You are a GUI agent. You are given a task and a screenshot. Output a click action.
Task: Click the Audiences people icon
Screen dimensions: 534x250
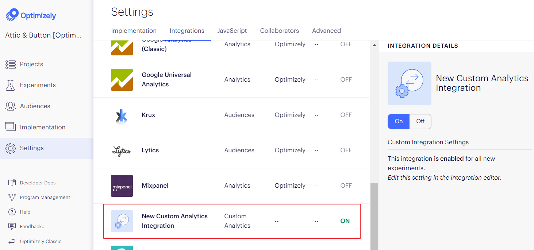[x=11, y=106]
